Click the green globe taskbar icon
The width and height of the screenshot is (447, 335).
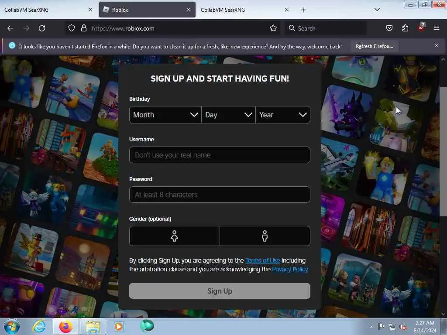pyautogui.click(x=147, y=325)
